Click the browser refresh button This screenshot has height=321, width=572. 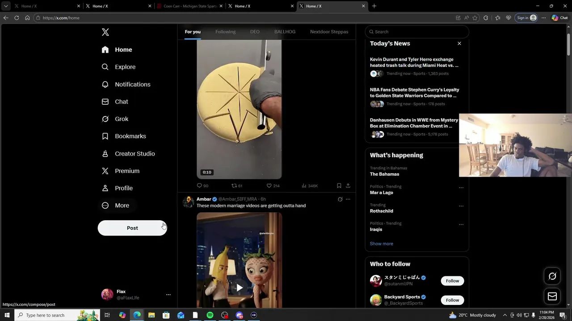coord(17,18)
